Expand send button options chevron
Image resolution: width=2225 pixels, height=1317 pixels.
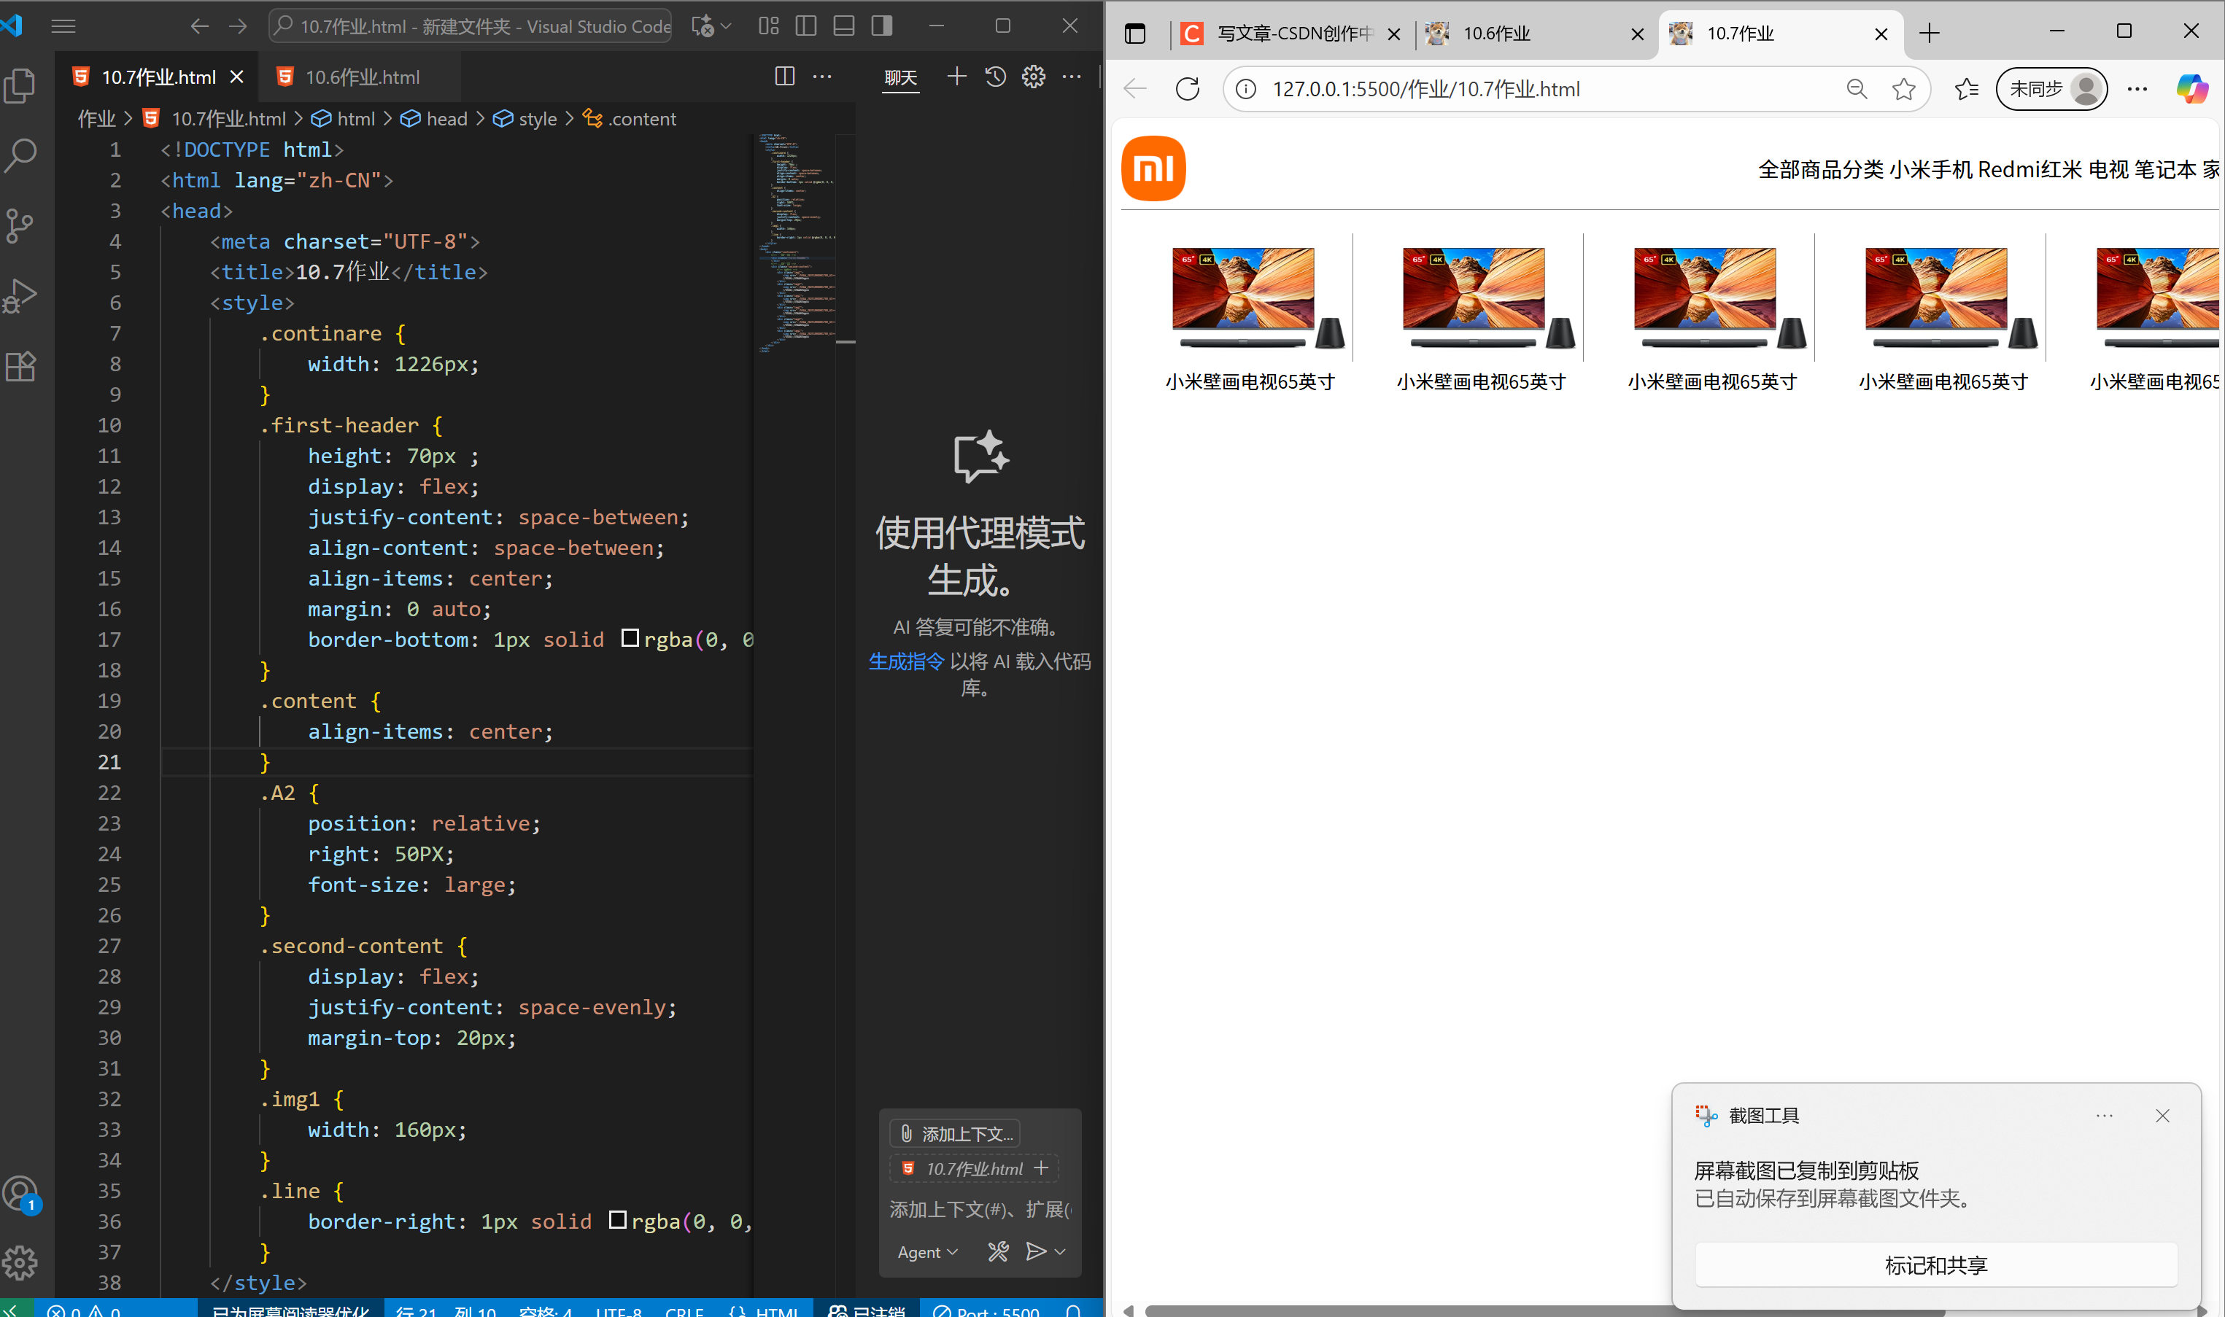point(1061,1251)
